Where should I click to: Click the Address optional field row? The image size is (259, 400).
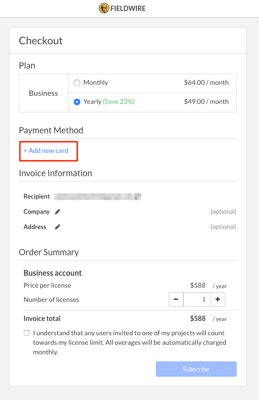coord(130,227)
